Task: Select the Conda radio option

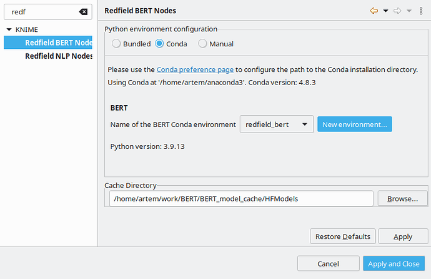Action: click(x=171, y=44)
